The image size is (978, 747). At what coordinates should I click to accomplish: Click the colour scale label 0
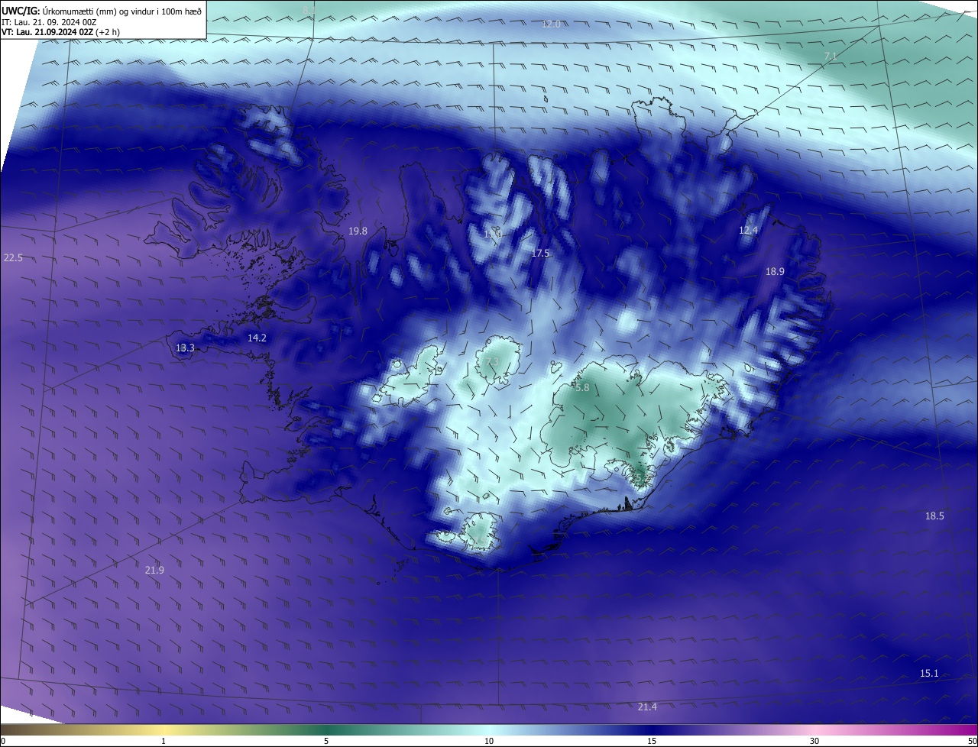click(x=3, y=741)
